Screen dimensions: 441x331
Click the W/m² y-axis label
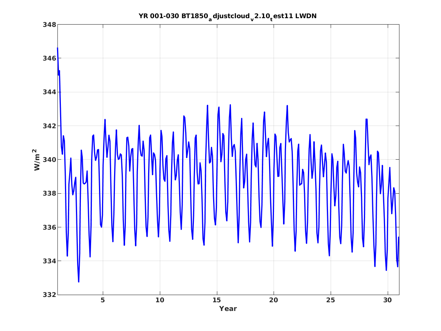37,160
